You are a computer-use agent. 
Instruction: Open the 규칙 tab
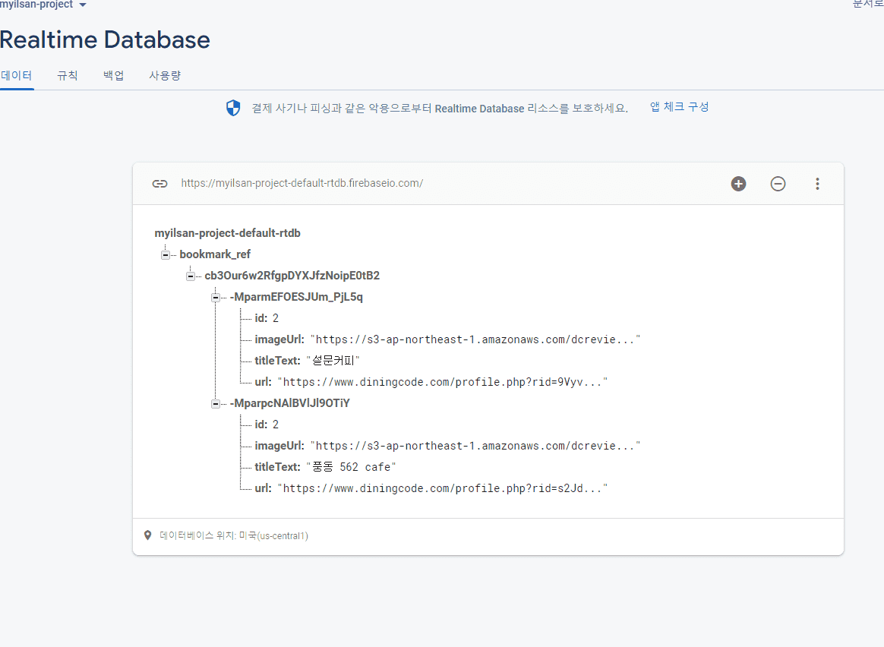point(67,75)
